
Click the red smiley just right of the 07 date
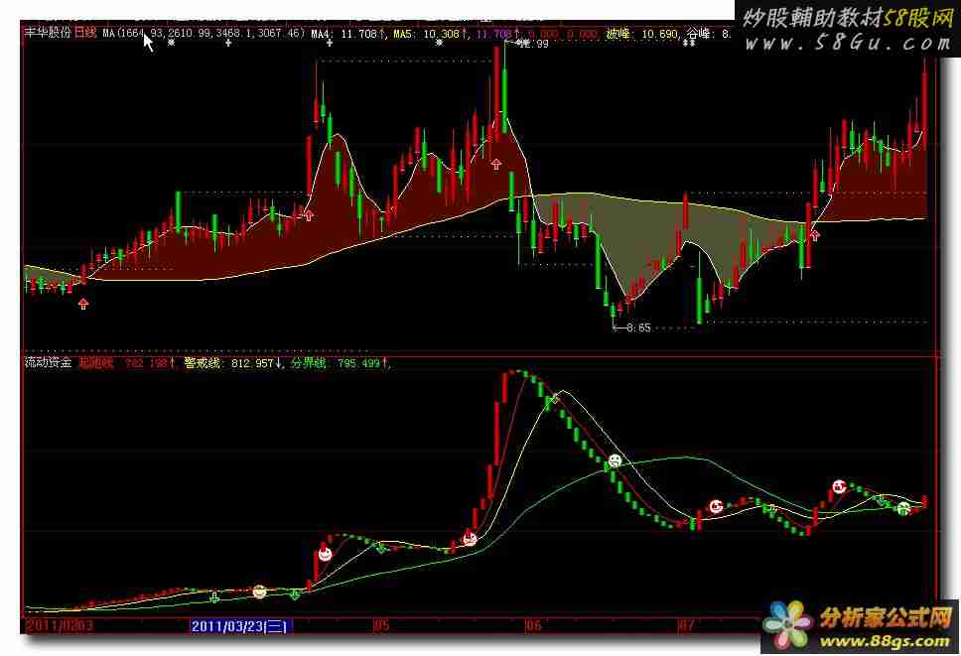[716, 506]
